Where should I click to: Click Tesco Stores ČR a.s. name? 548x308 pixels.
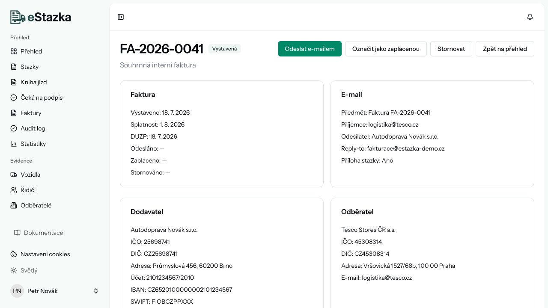click(368, 230)
